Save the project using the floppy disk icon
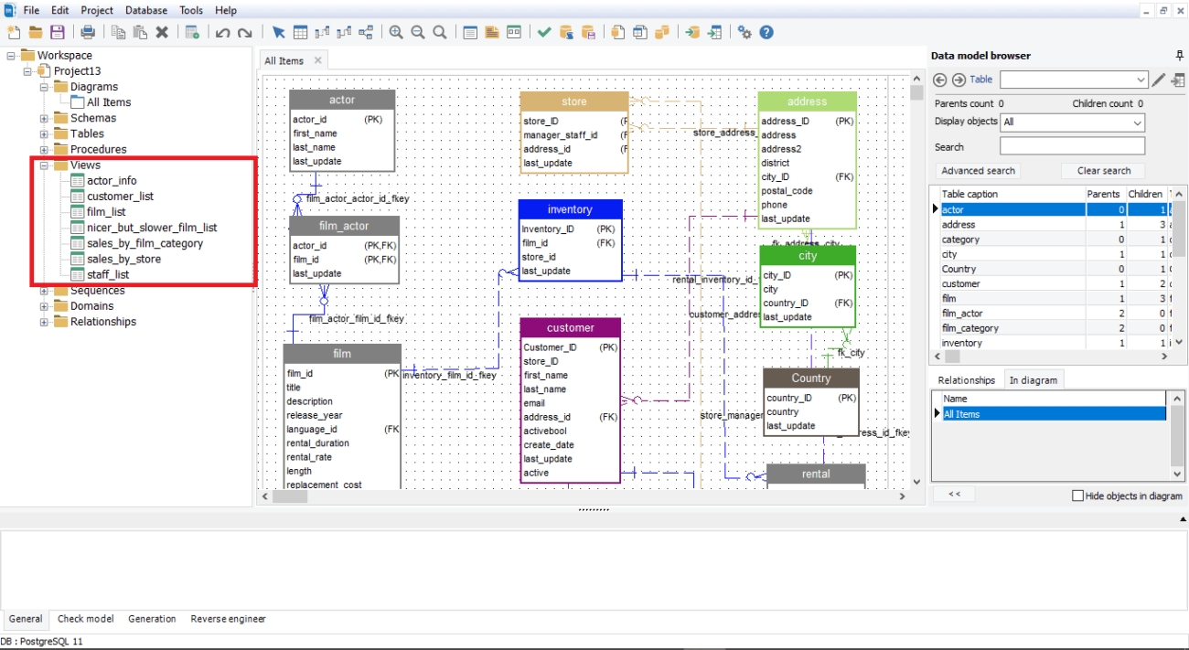Image resolution: width=1189 pixels, height=650 pixels. (x=58, y=32)
